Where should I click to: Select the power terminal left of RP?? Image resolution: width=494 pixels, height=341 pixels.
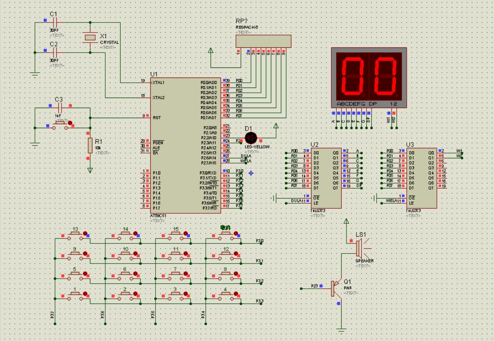pyautogui.click(x=210, y=51)
